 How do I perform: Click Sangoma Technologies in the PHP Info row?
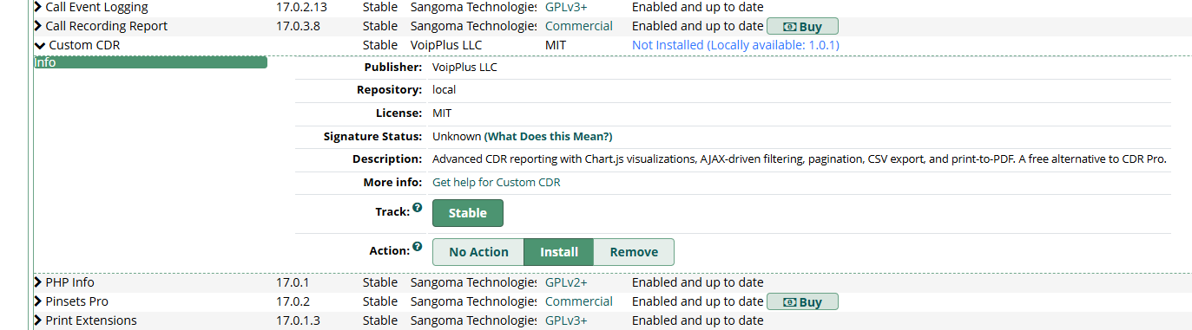point(474,282)
